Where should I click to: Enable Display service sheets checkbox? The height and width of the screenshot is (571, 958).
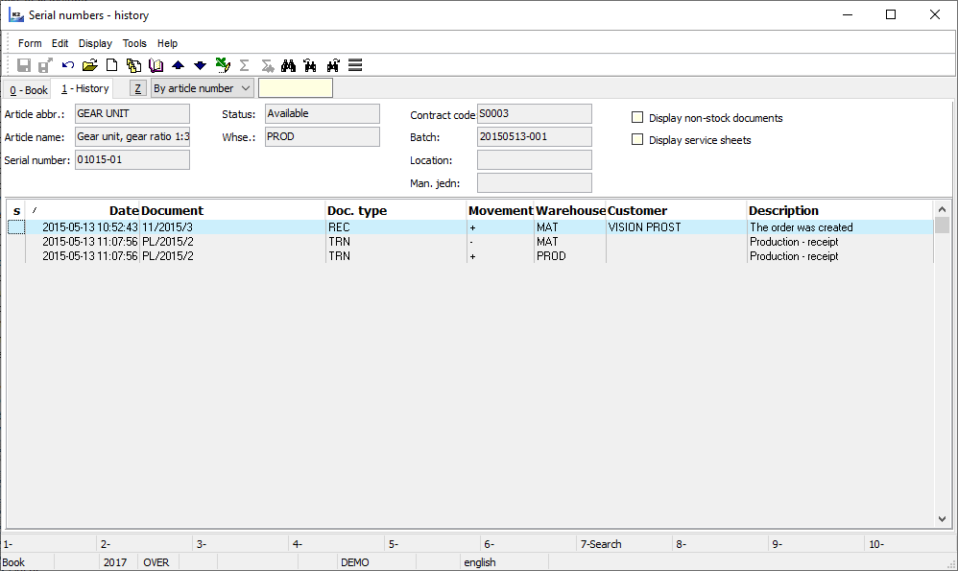point(637,140)
